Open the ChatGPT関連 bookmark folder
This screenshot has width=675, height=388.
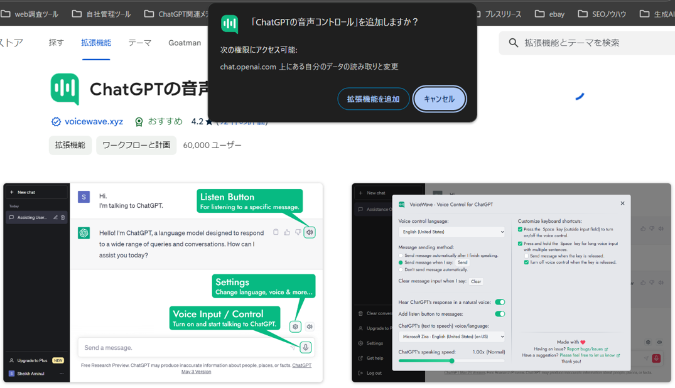click(x=176, y=14)
